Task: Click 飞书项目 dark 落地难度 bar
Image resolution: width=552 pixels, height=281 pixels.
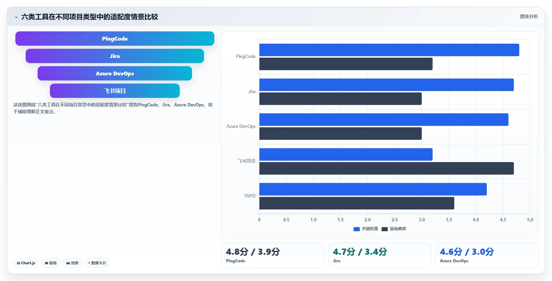Action: click(387, 168)
